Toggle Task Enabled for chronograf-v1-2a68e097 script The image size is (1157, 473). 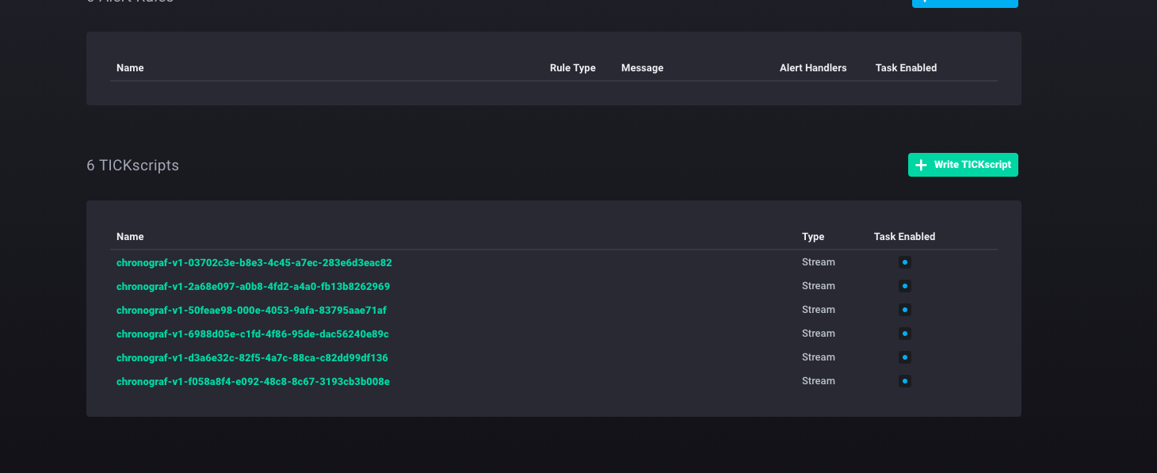[904, 286]
